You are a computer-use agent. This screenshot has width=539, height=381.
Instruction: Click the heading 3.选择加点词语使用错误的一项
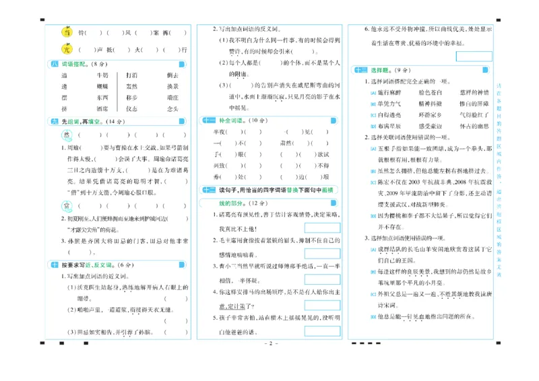405,238
